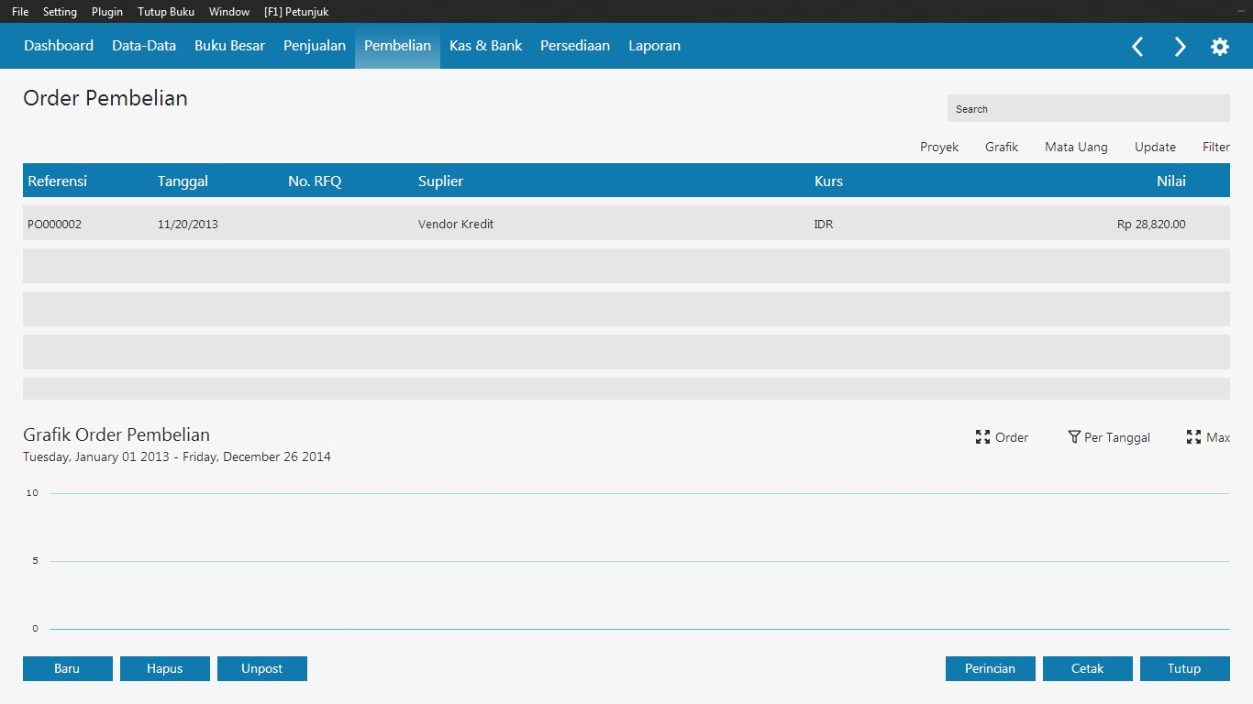Open the Plugin menu
This screenshot has width=1253, height=704.
click(107, 12)
